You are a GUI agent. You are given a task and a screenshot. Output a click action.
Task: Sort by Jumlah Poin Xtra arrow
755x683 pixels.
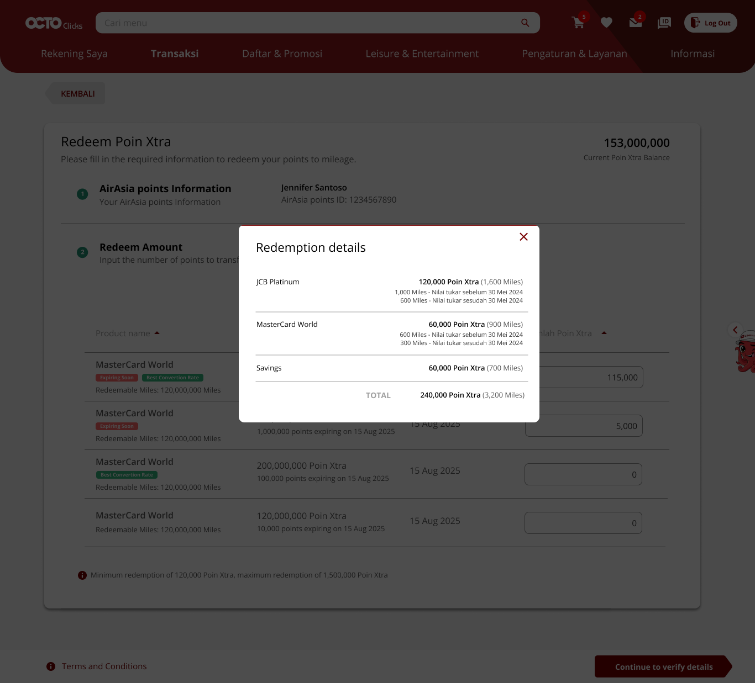tap(604, 333)
